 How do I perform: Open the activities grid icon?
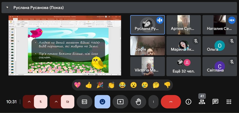(x=229, y=102)
